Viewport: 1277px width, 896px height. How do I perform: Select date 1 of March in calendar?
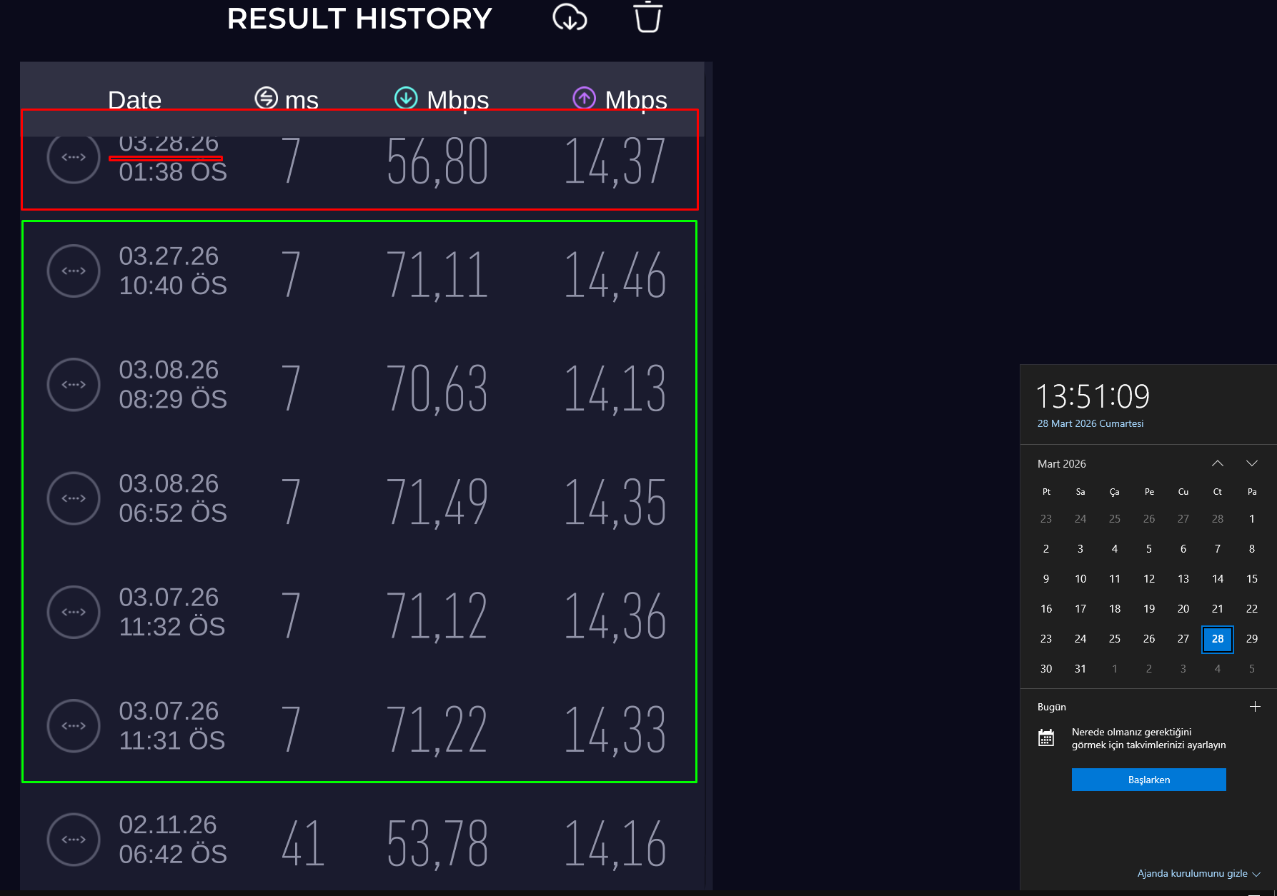[1252, 519]
